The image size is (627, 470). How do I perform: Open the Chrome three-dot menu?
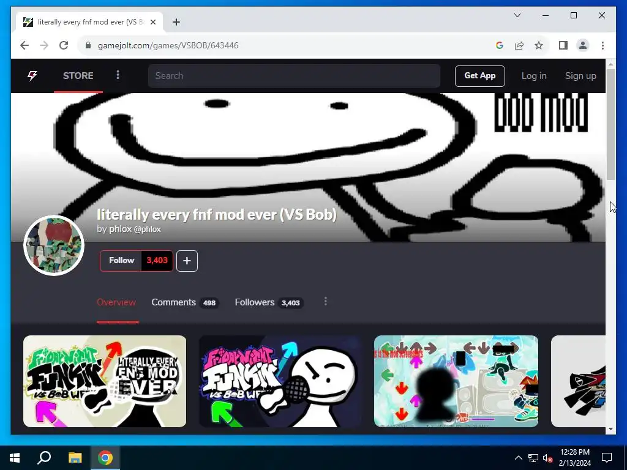pyautogui.click(x=603, y=45)
